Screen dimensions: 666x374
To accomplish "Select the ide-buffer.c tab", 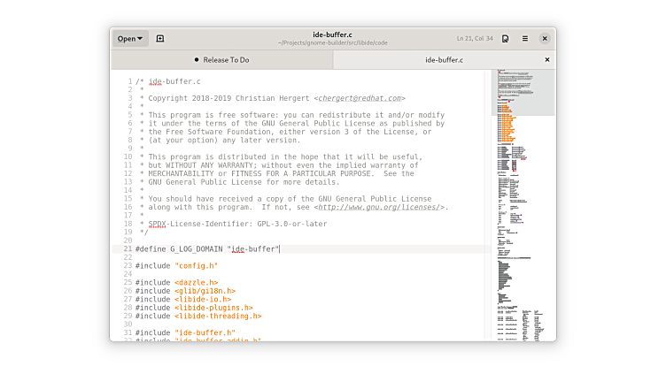I will click(443, 60).
